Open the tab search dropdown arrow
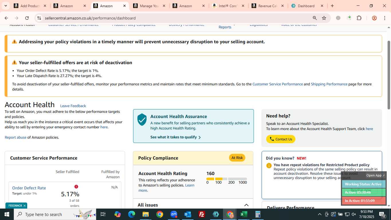The height and width of the screenshot is (220, 391). tap(5, 6)
